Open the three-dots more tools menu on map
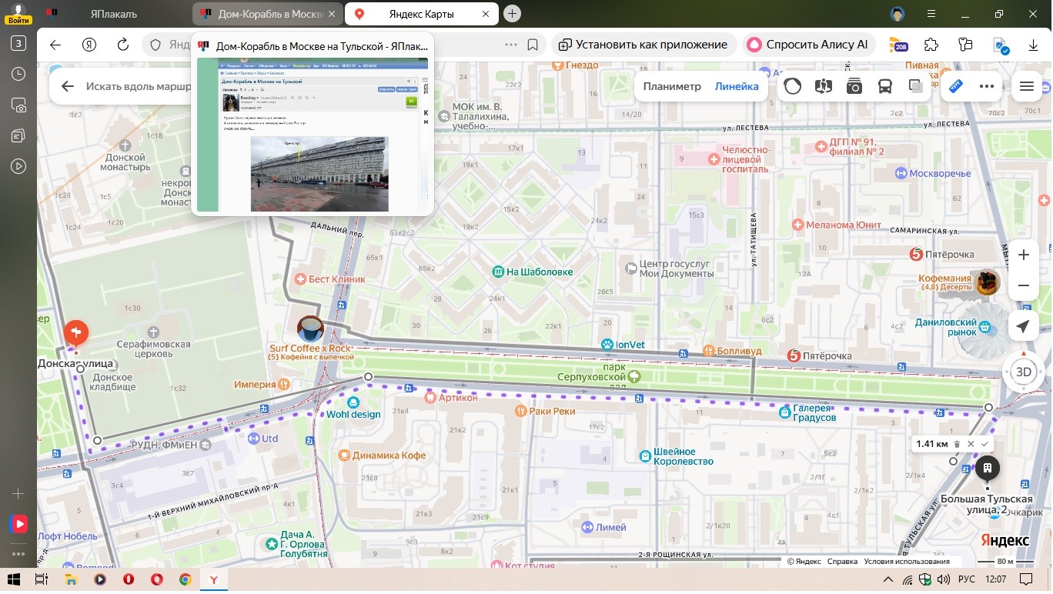 986,86
